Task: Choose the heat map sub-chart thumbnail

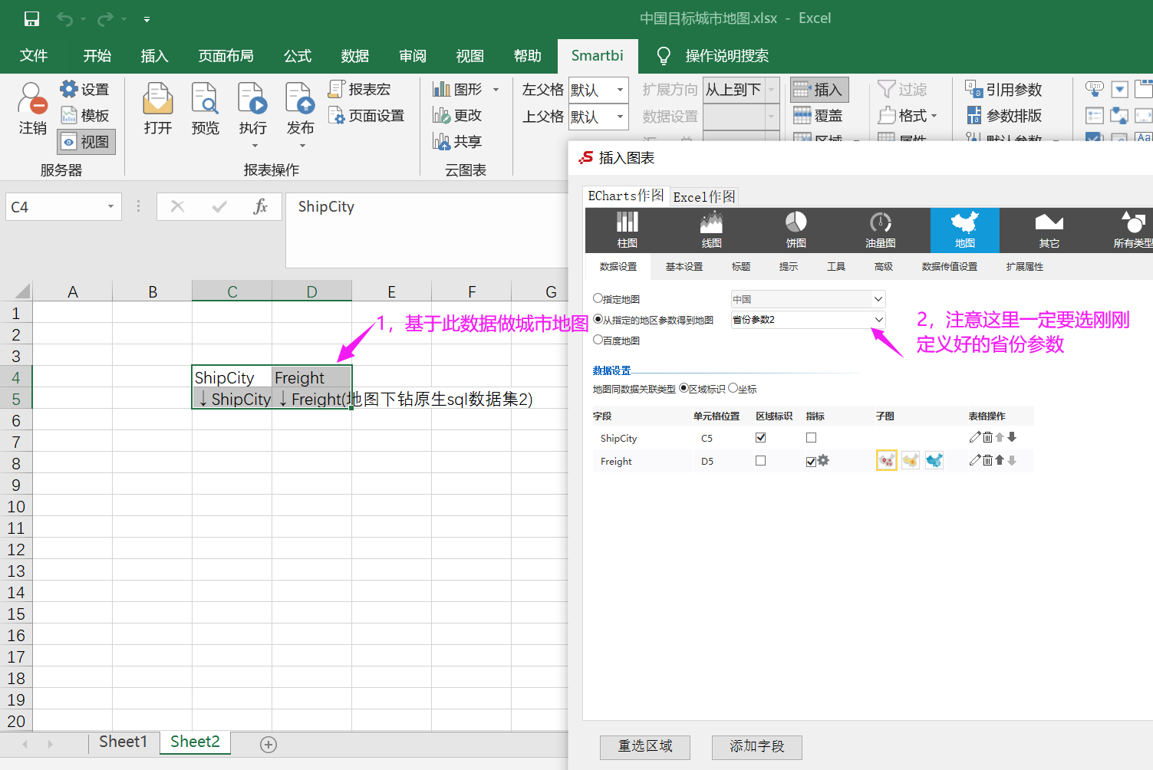Action: point(911,460)
